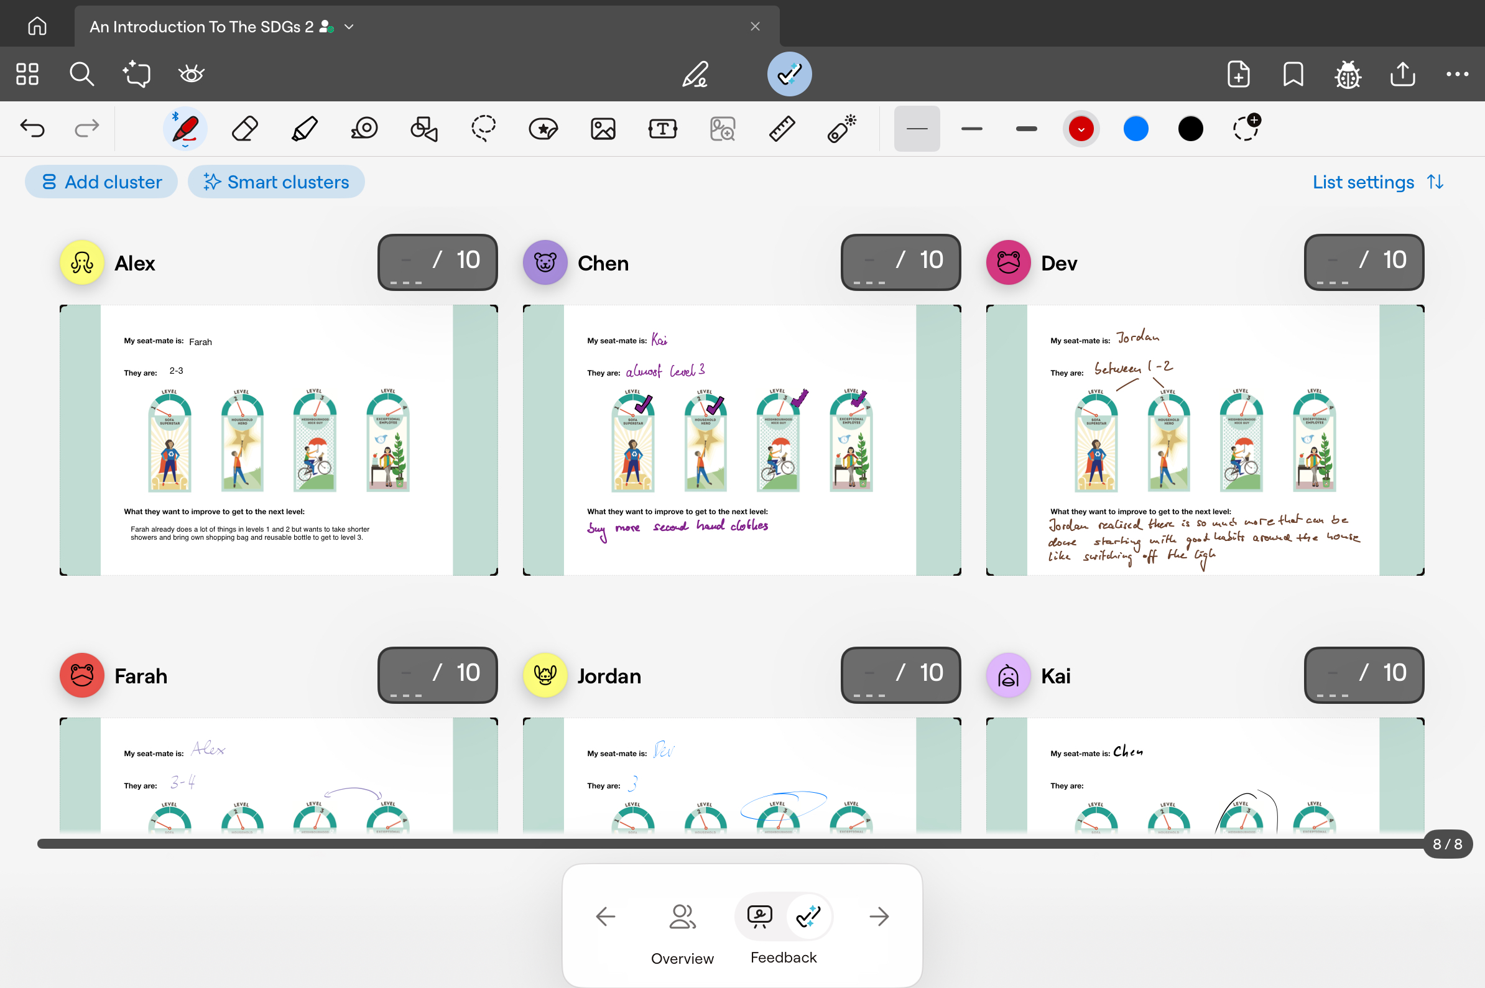Enter Chen's score out of 10
The height and width of the screenshot is (988, 1485).
coord(870,261)
